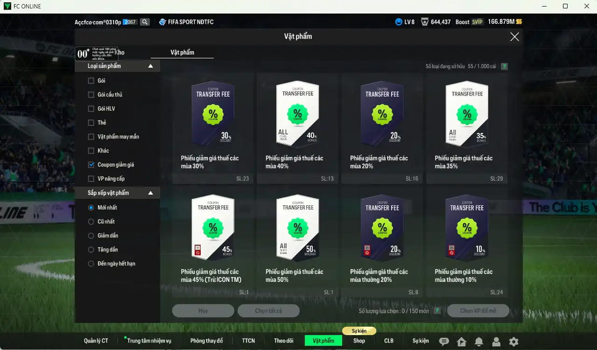Select the 40% transfer fee coupon card
The width and height of the screenshot is (597, 350).
click(x=297, y=128)
